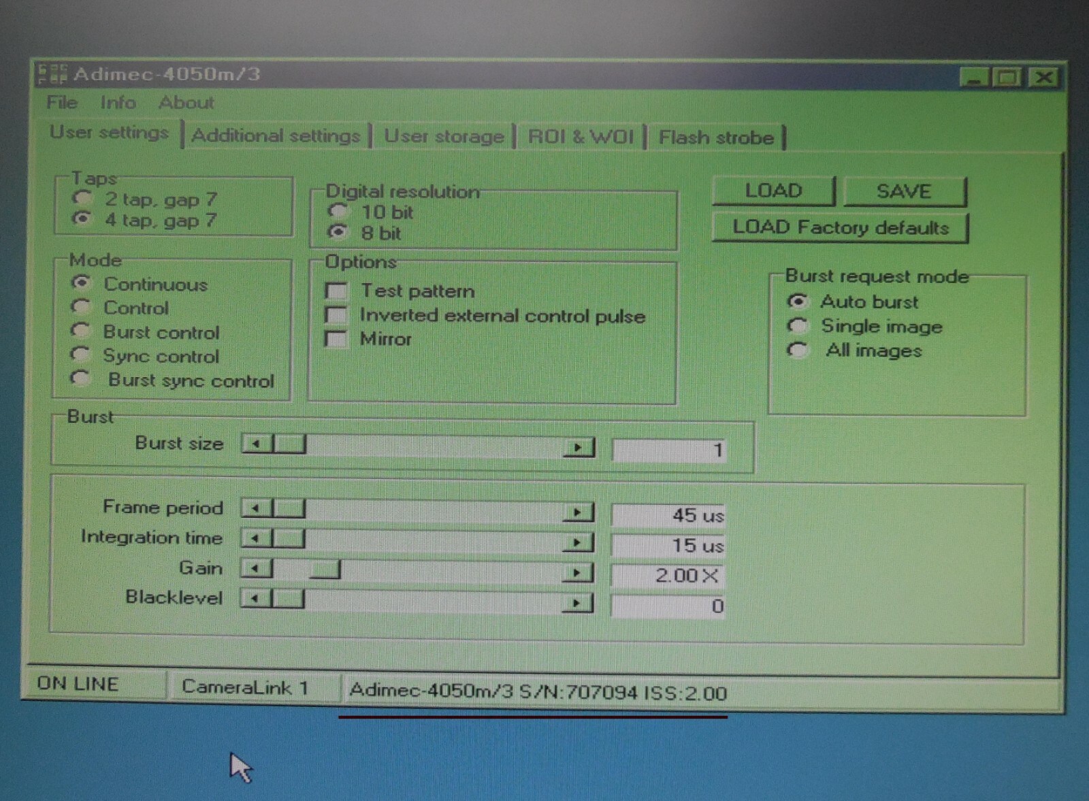Click Integration time right arrow
This screenshot has width=1089, height=801.
pyautogui.click(x=578, y=542)
